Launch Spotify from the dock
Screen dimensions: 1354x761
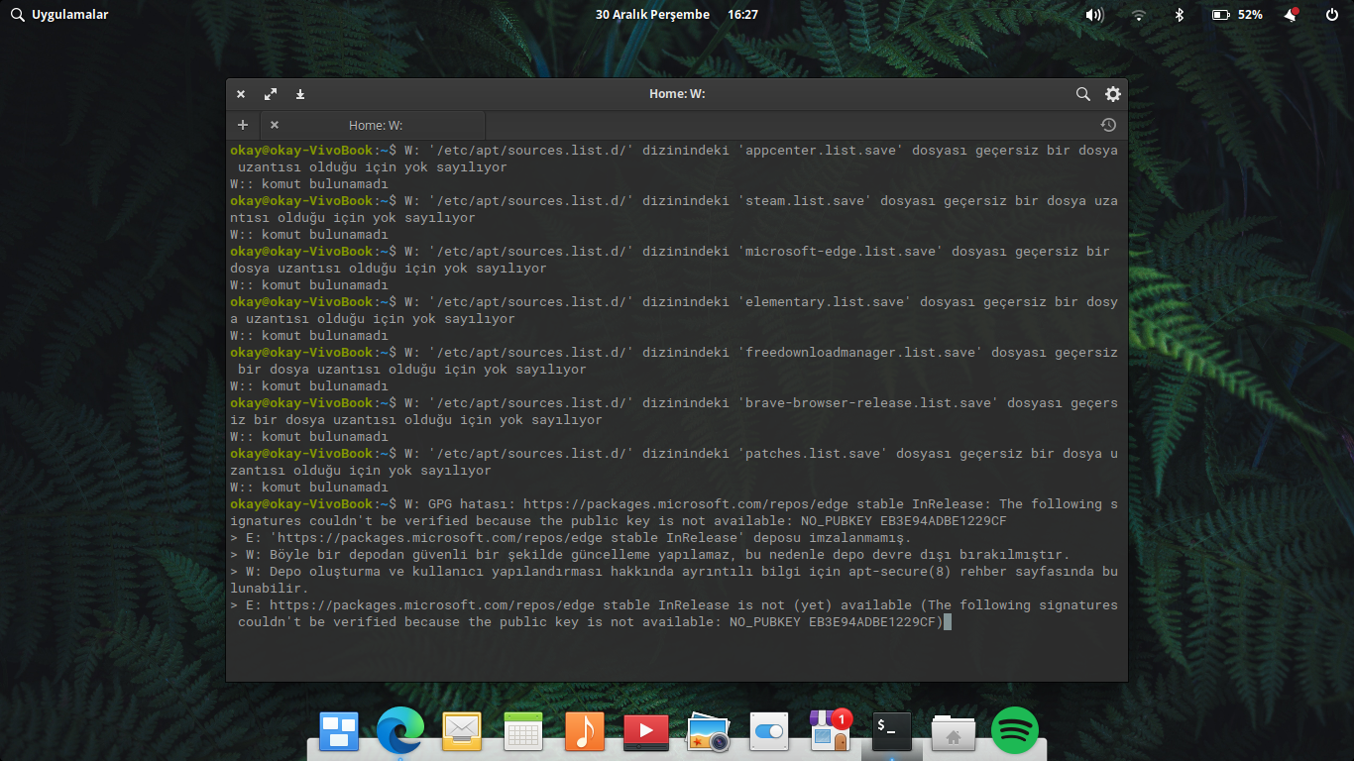[1015, 731]
